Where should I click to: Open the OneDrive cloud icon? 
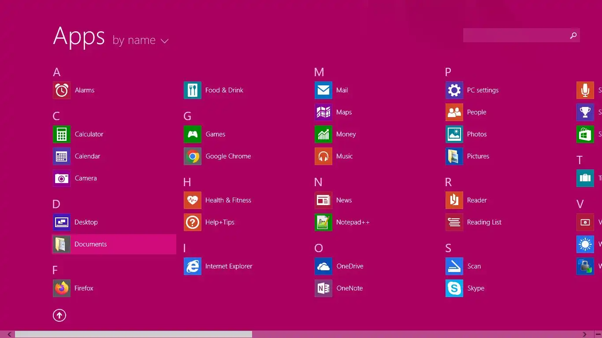coord(323,266)
